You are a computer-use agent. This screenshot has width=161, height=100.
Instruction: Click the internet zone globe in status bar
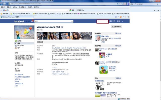(119, 99)
